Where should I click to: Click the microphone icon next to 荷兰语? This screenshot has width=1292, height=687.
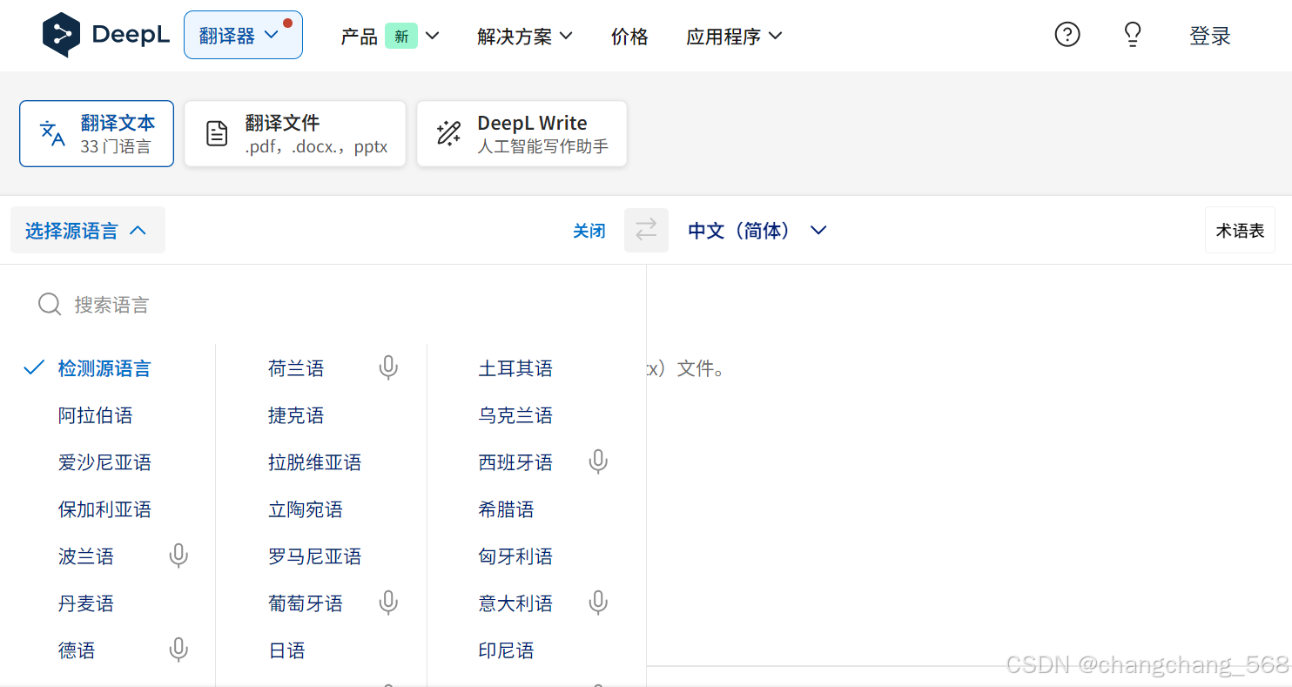tap(388, 368)
